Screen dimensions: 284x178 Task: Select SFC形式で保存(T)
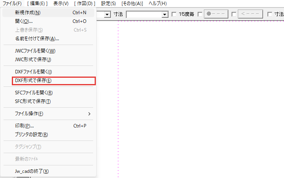(49, 101)
